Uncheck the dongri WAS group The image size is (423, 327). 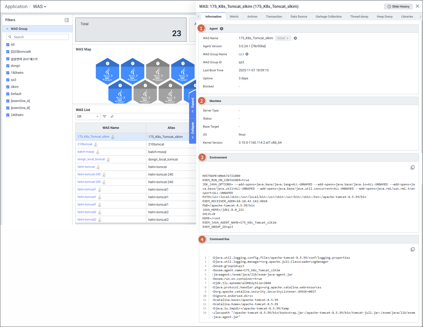click(x=8, y=66)
